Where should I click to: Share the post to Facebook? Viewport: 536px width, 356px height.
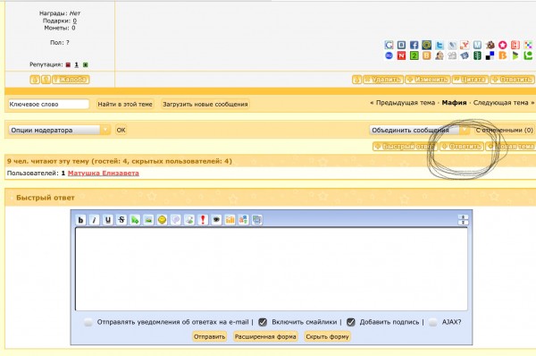click(414, 45)
